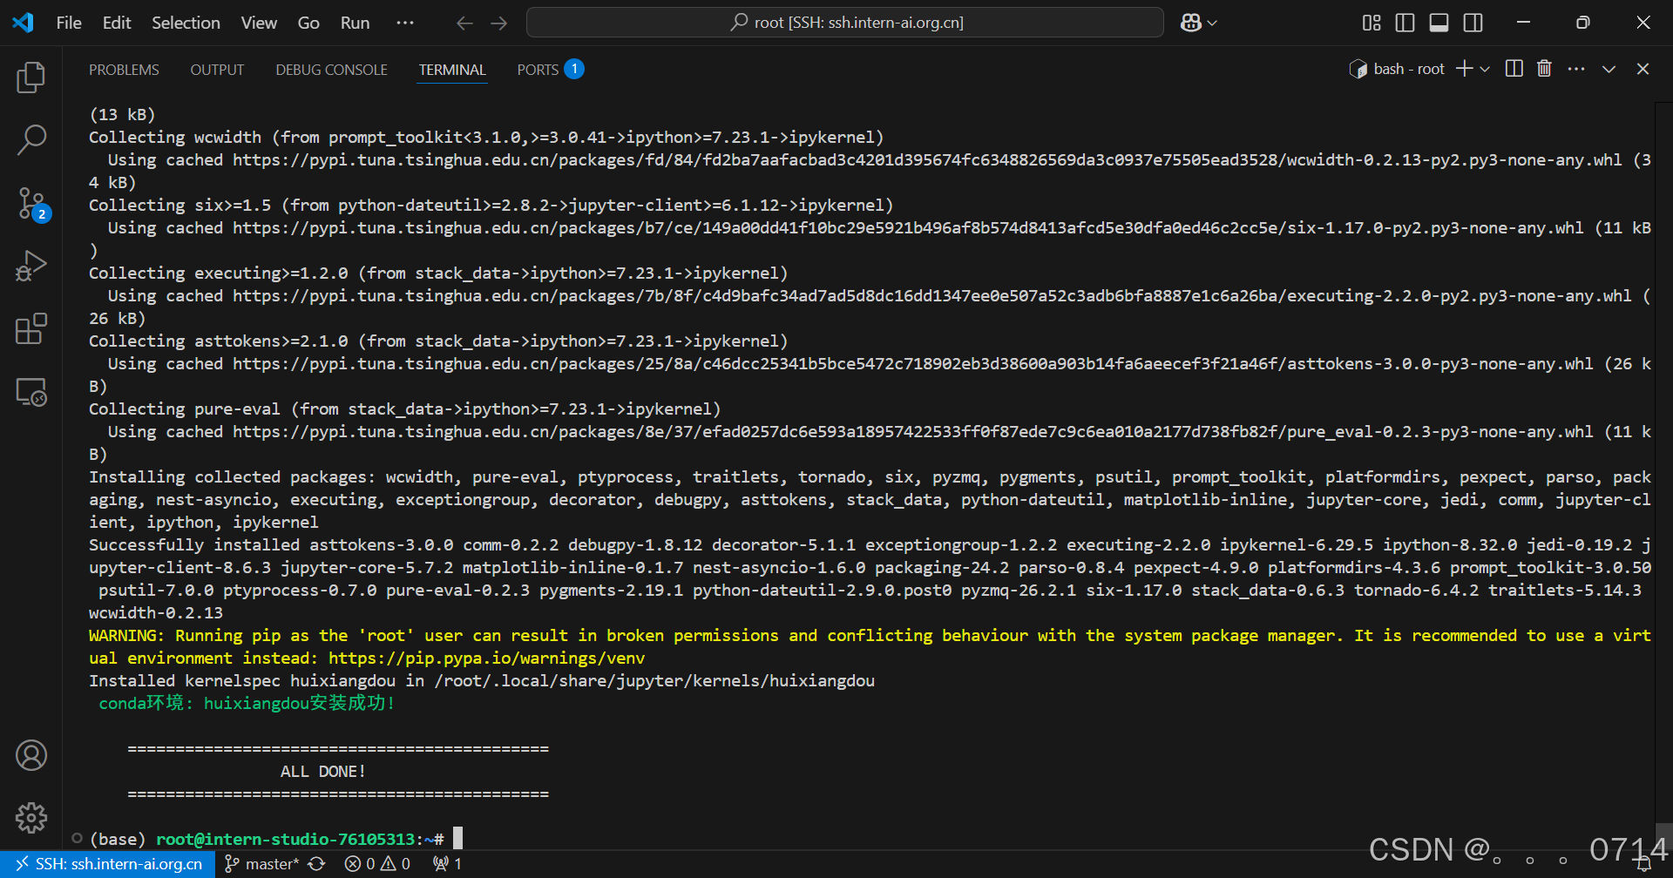Switch to the PORTS tab
The height and width of the screenshot is (878, 1673).
tap(550, 69)
